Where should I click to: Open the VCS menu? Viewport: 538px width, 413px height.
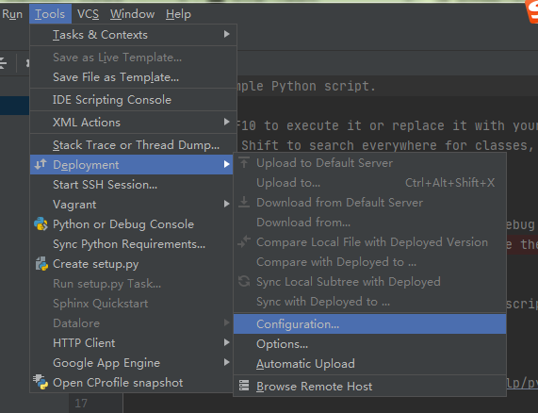click(x=88, y=14)
